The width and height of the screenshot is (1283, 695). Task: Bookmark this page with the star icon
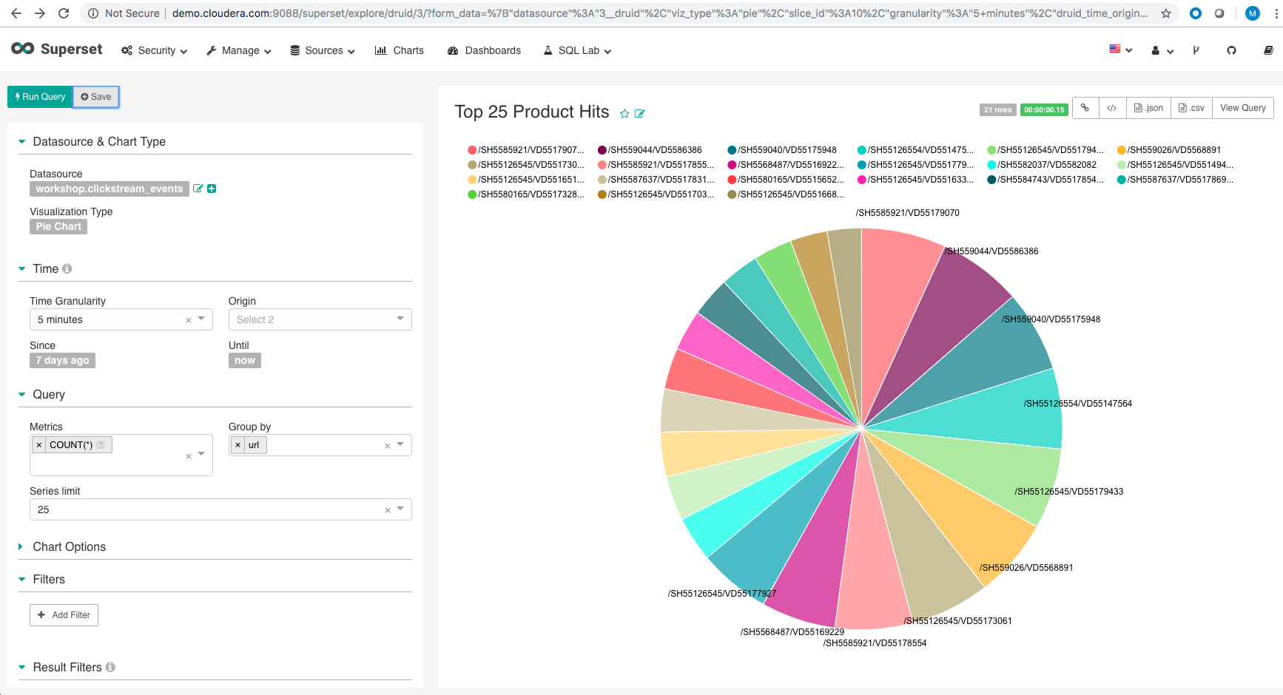click(x=1166, y=13)
